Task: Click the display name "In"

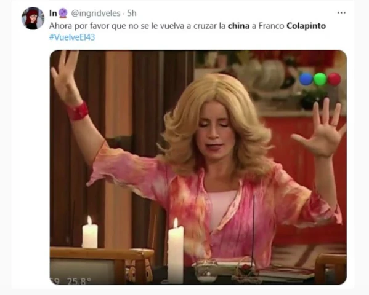Action: pos(53,13)
